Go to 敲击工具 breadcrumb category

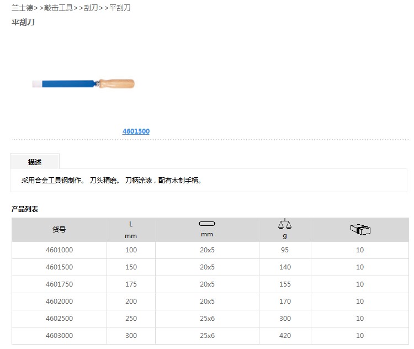[58, 8]
